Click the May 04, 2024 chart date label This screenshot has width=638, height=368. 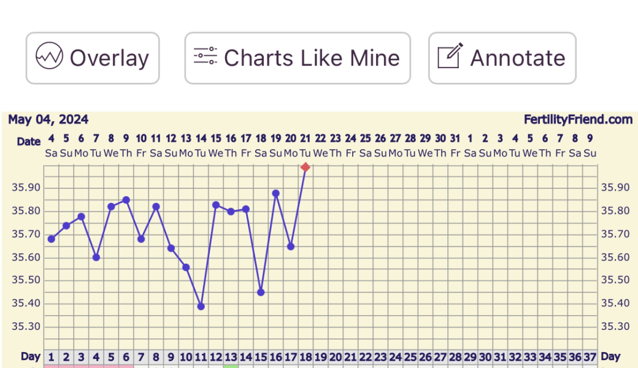pyautogui.click(x=48, y=120)
